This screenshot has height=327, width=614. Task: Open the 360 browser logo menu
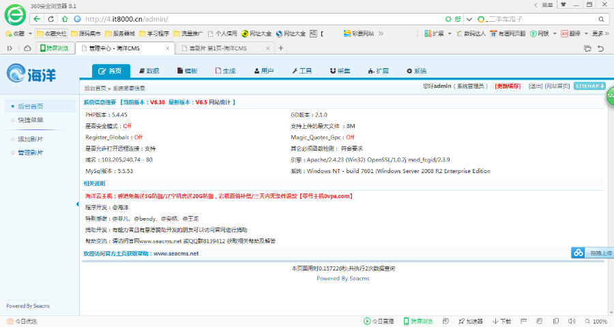(15, 15)
